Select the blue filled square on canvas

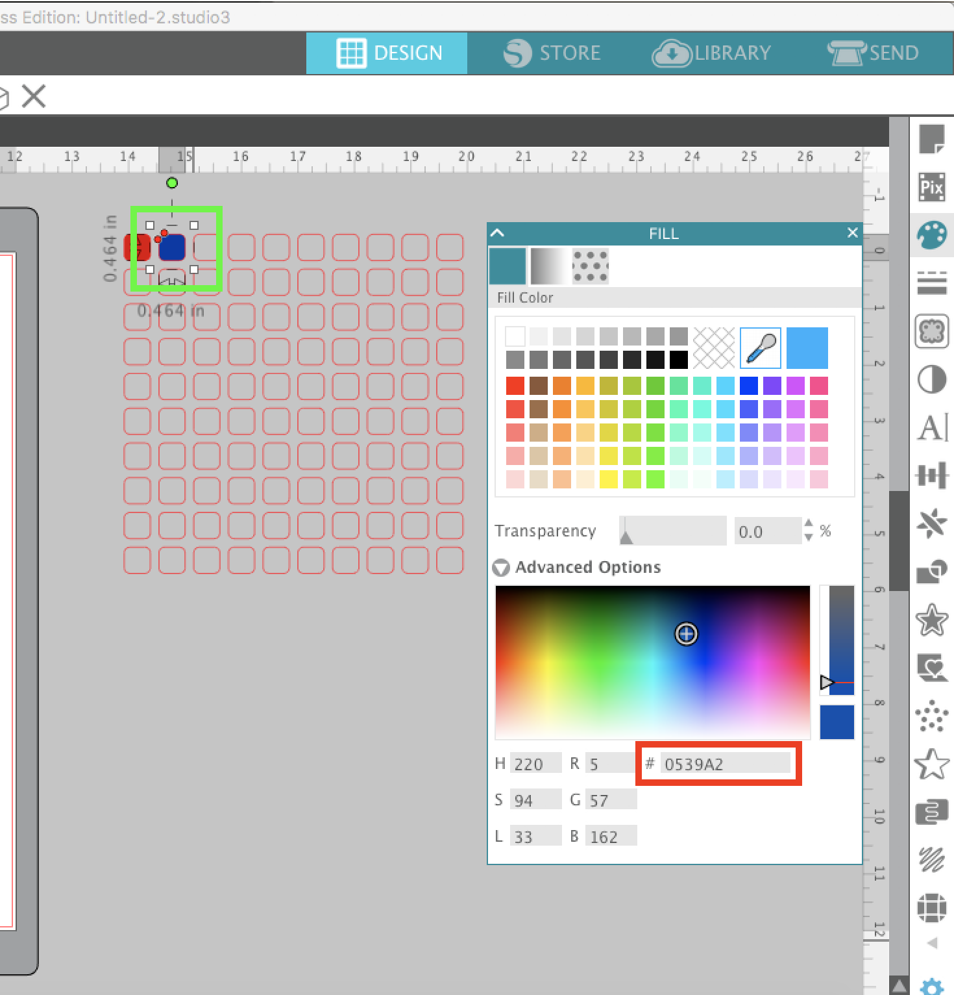click(172, 247)
